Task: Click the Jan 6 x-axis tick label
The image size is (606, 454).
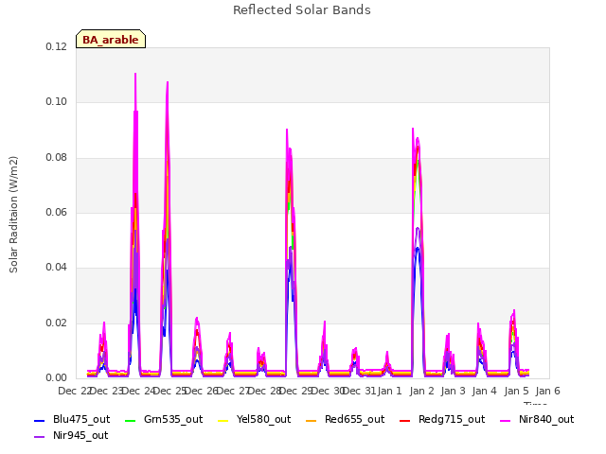Action: coord(547,391)
